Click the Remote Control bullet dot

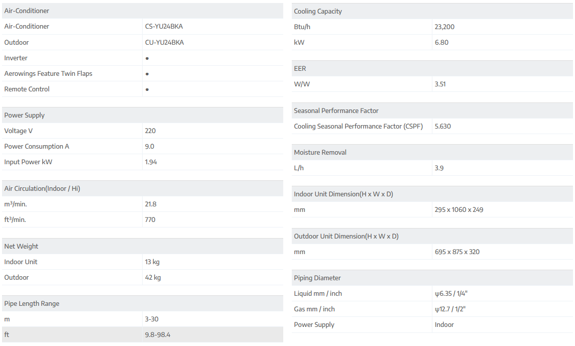147,89
